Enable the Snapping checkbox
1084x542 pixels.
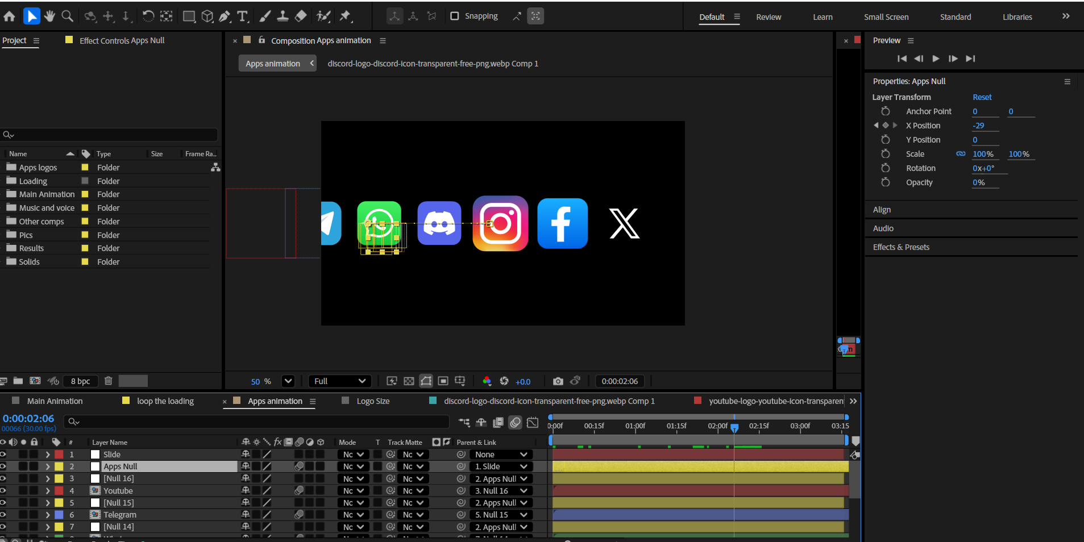[455, 16]
